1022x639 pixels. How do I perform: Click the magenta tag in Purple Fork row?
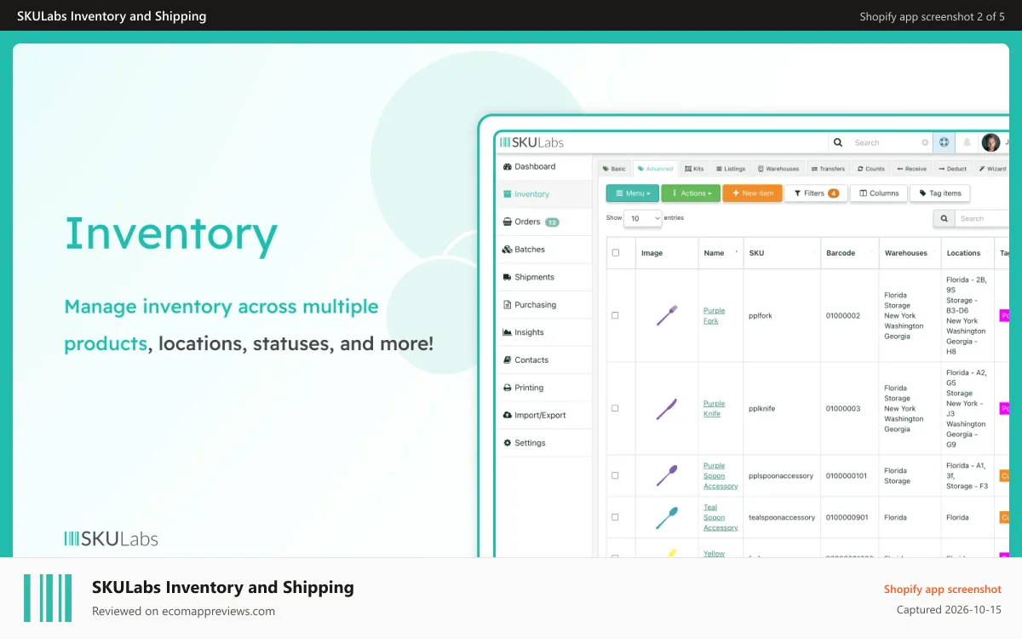(1004, 315)
